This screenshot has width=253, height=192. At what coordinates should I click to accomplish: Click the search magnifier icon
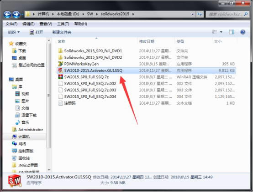[246, 14]
